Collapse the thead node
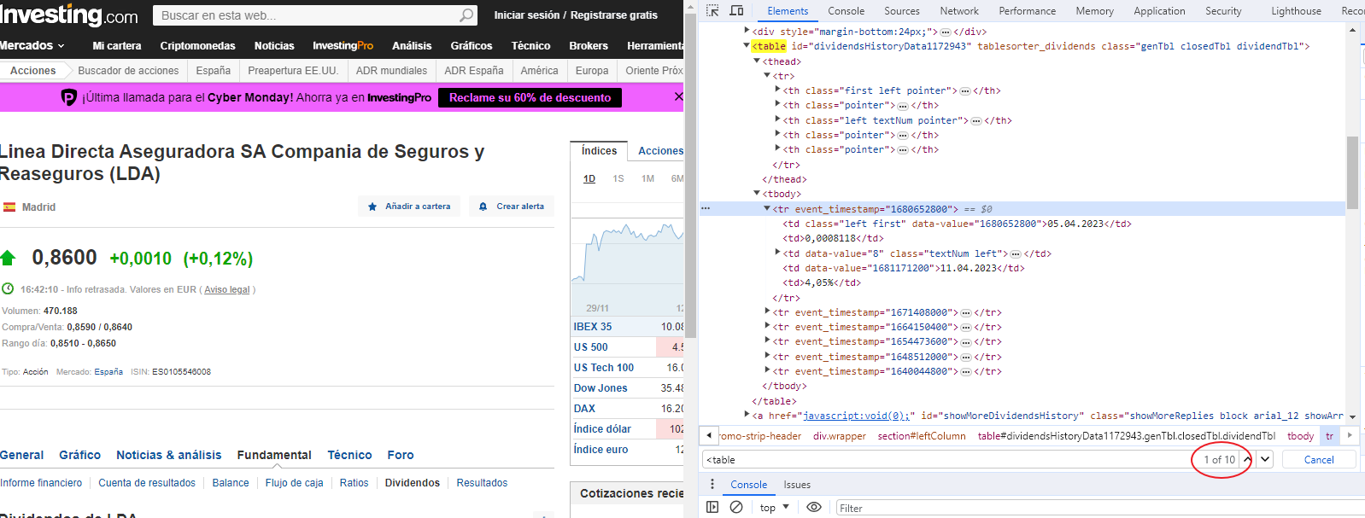 point(757,61)
